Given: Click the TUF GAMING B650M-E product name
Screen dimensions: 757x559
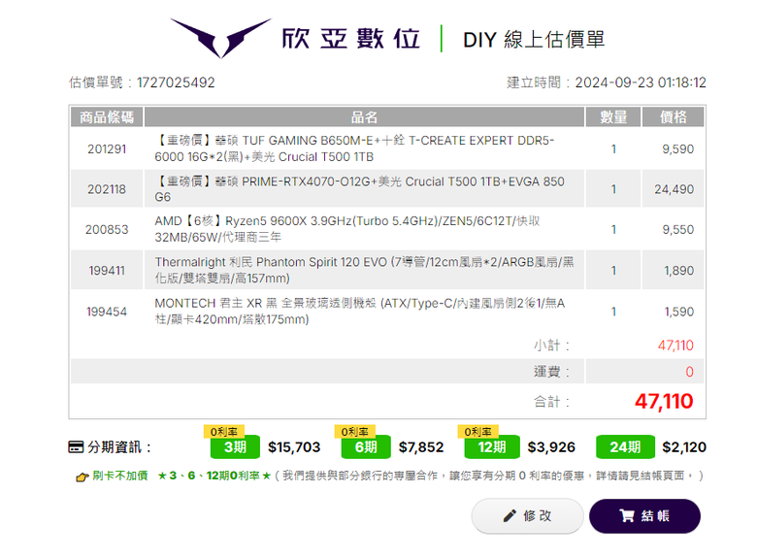Looking at the screenshot, I should tap(354, 148).
